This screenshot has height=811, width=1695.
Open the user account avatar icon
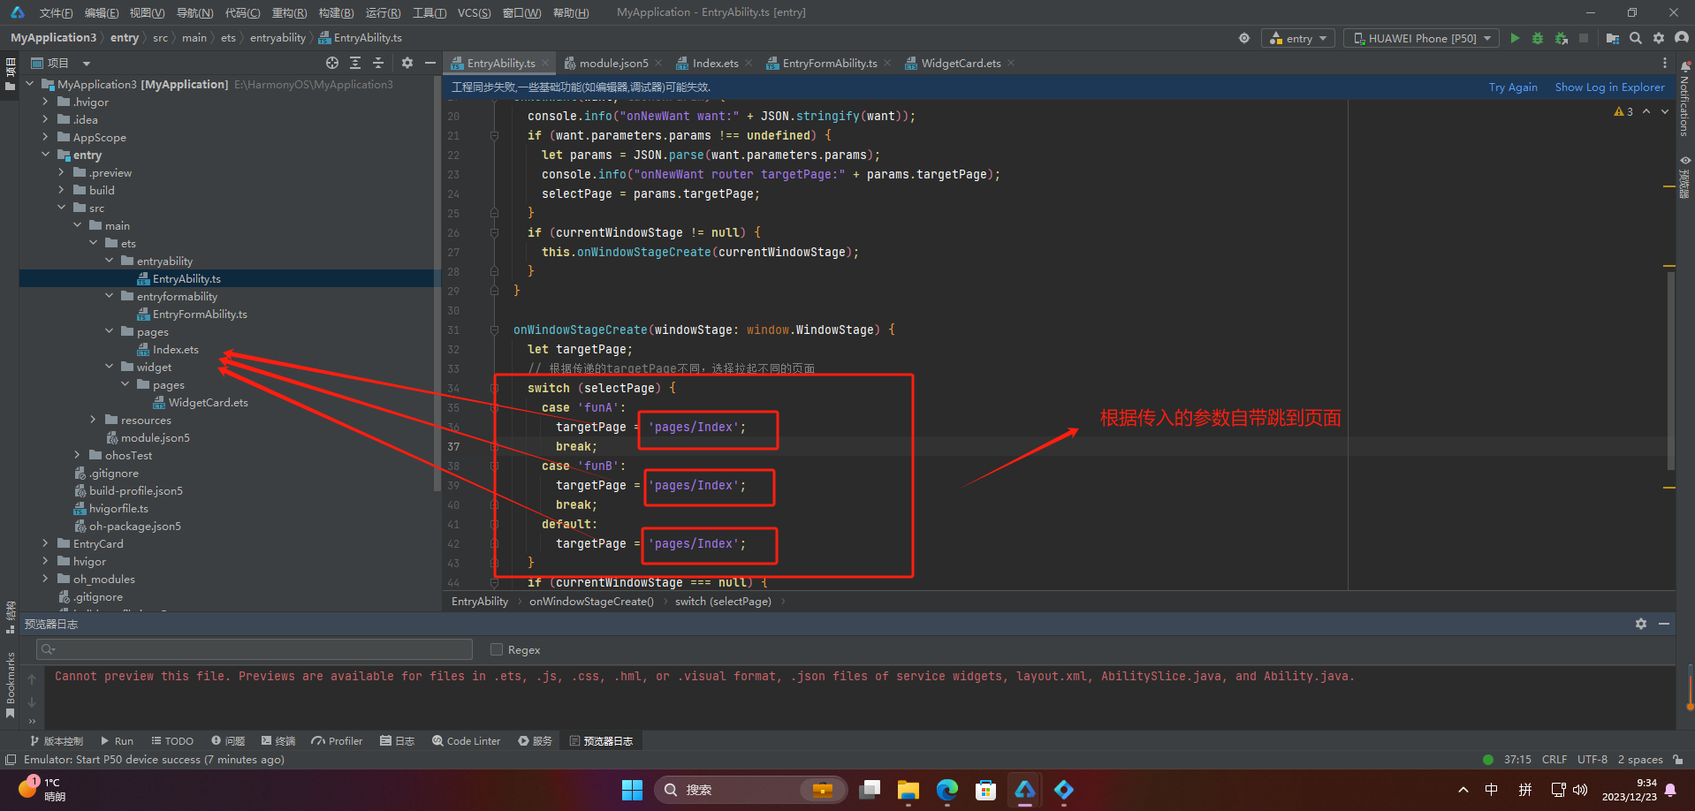pos(1682,38)
